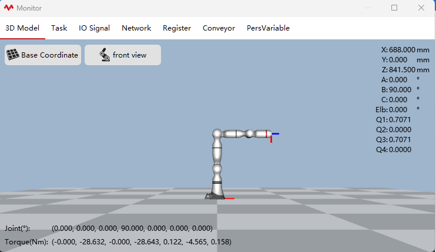Click the Joint angle values readout
The height and width of the screenshot is (252, 436).
(x=132, y=229)
